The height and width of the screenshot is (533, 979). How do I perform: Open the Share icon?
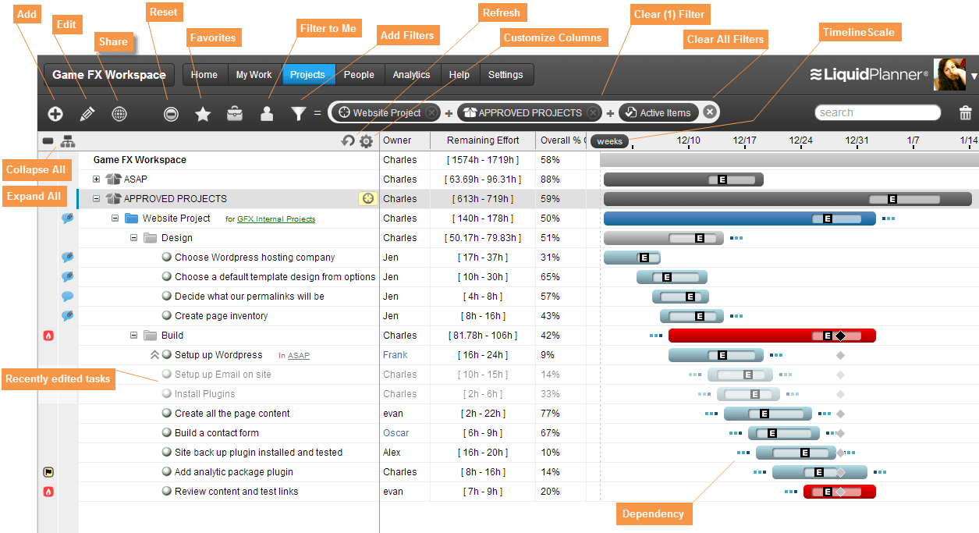pyautogui.click(x=119, y=113)
